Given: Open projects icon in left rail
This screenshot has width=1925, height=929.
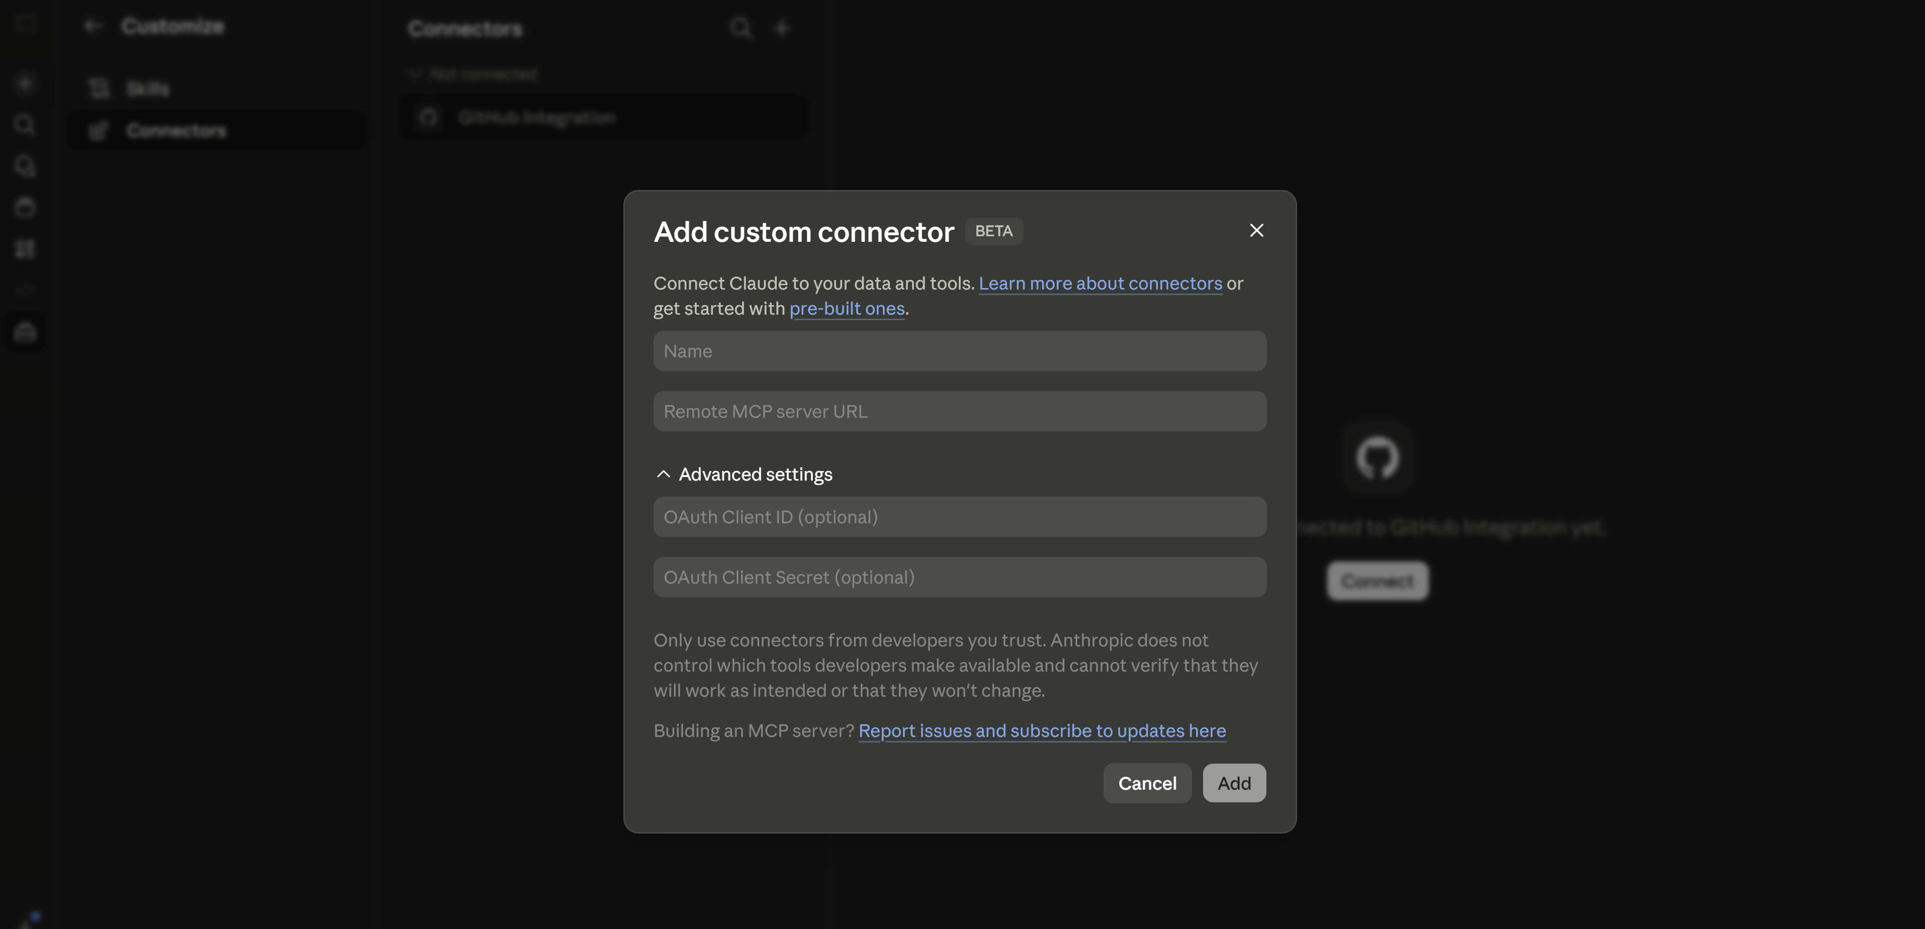Looking at the screenshot, I should click(x=26, y=208).
